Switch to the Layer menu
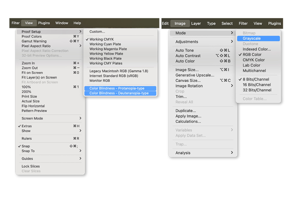This screenshot has width=296, height=197. click(196, 23)
